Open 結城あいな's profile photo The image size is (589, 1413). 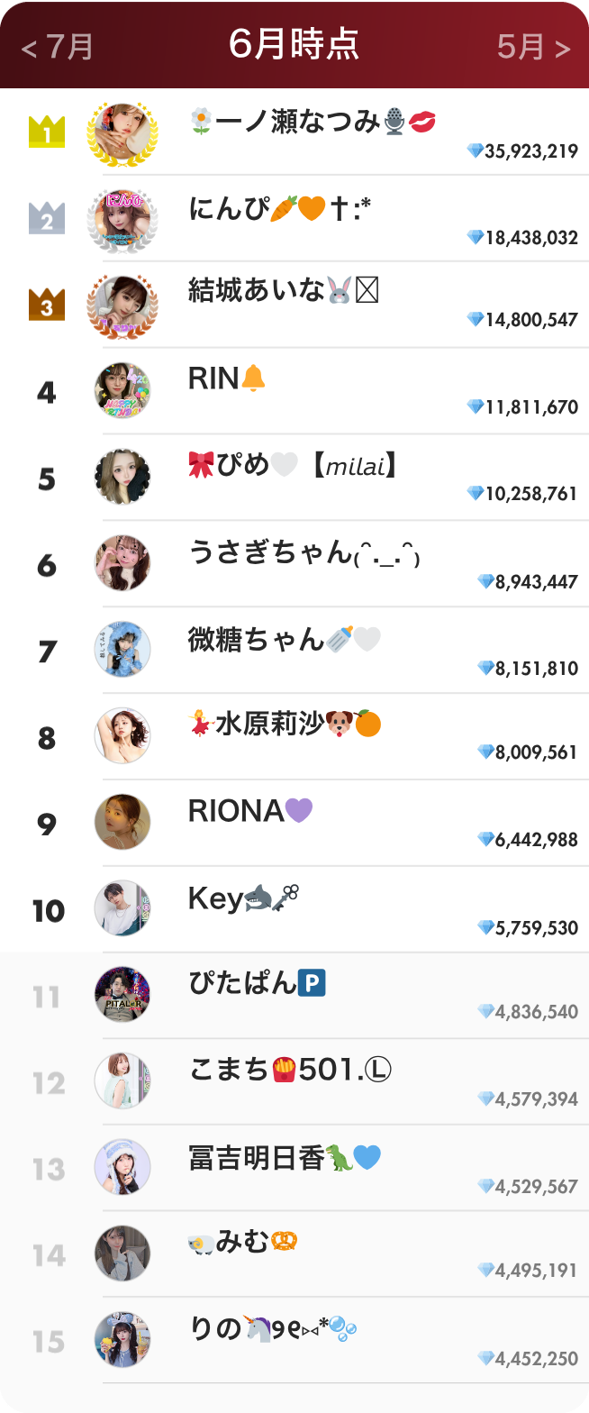click(123, 304)
